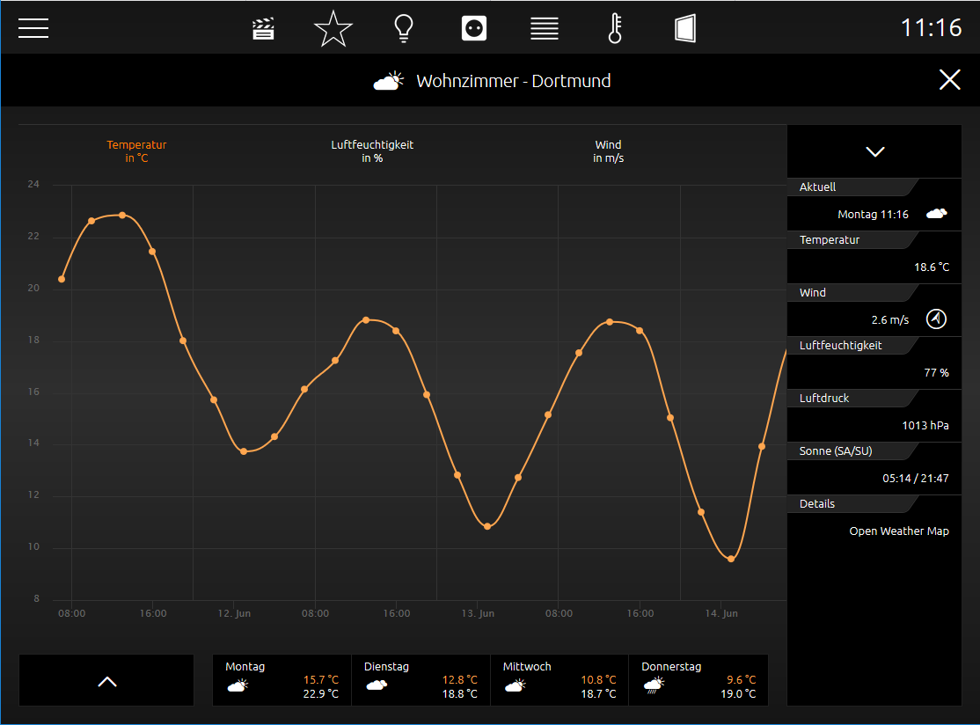Image resolution: width=980 pixels, height=725 pixels.
Task: Close the Wohnzimmer - Dortmund weather view
Action: pos(949,80)
